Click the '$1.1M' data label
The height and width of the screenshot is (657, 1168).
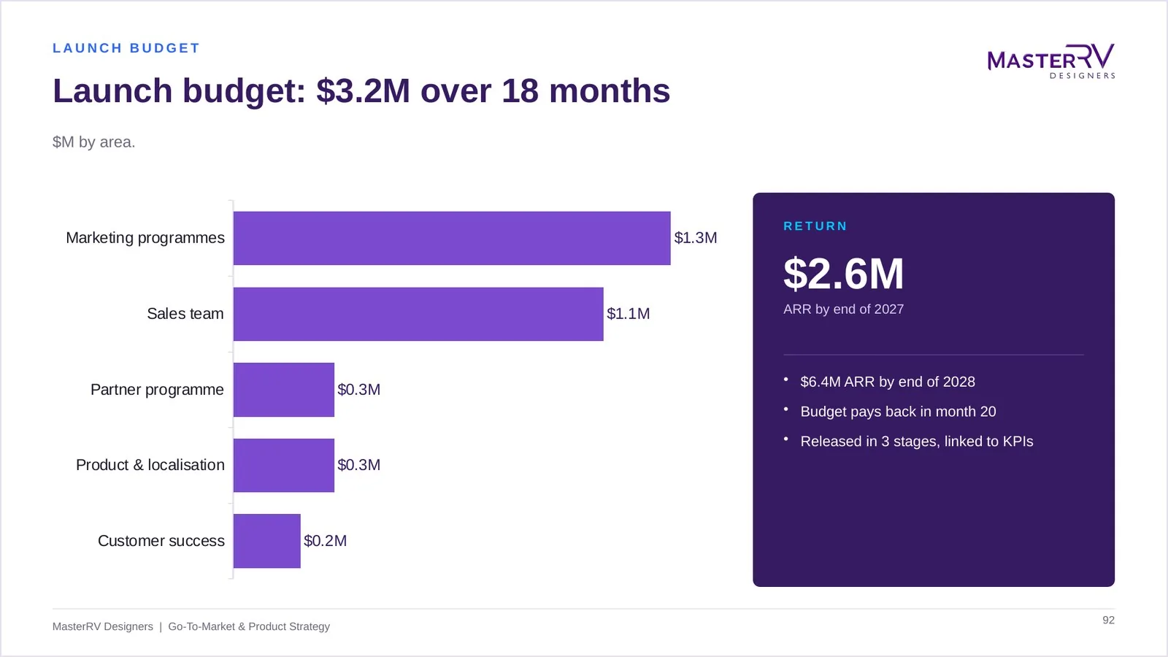coord(629,314)
